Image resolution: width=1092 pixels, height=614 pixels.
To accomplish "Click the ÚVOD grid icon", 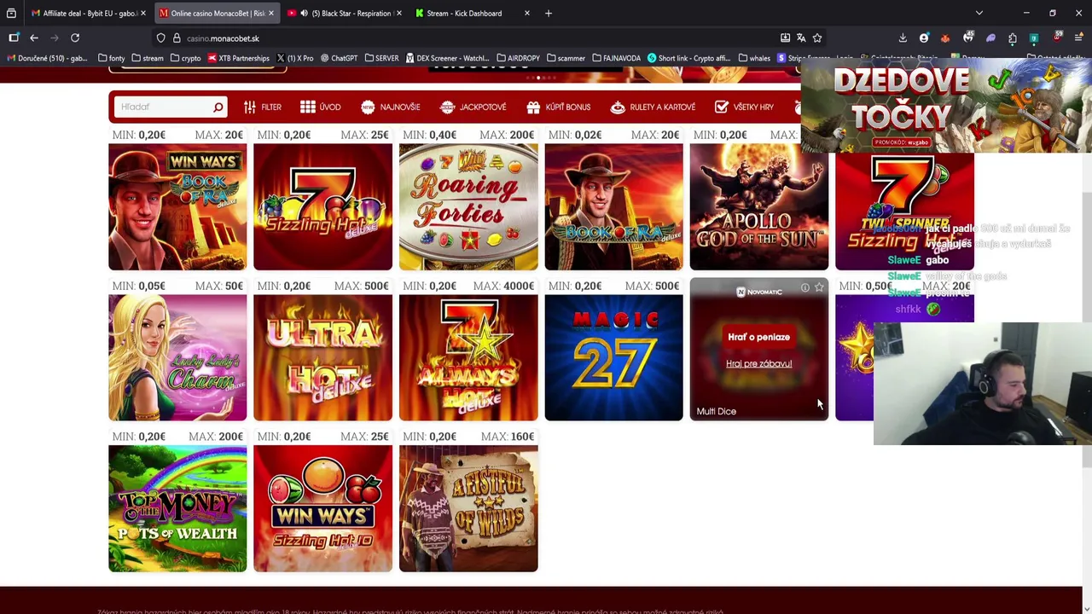I will (308, 107).
